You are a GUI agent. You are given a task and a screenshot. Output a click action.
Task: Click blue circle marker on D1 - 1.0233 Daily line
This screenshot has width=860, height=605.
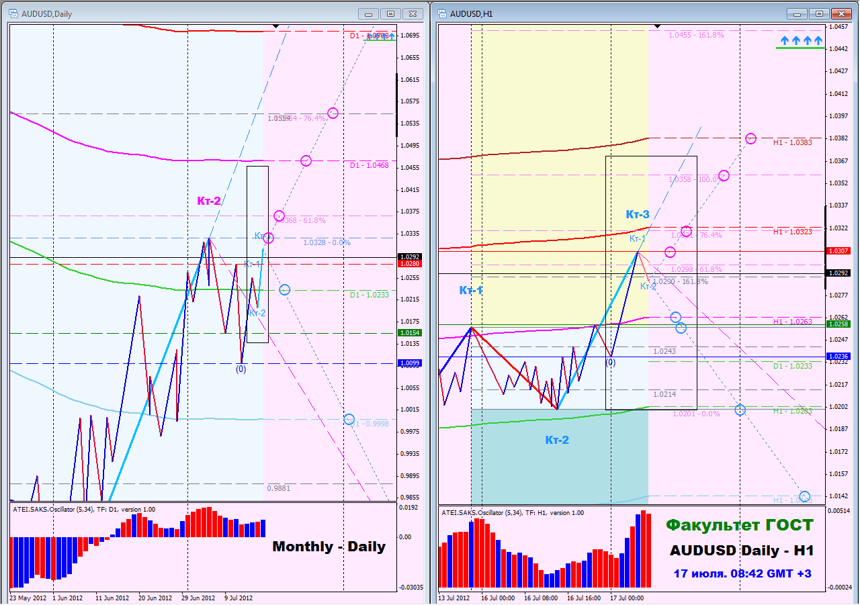284,290
